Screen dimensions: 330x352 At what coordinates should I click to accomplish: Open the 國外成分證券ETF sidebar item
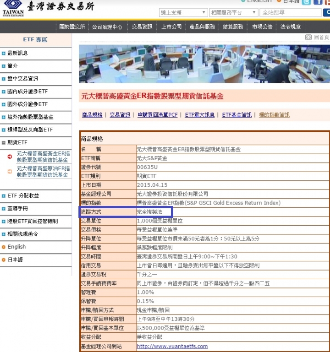tap(27, 104)
